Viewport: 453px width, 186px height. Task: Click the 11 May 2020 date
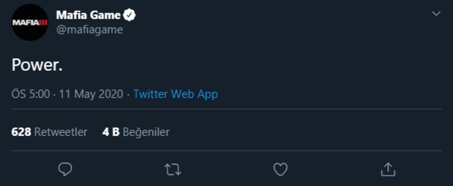tap(91, 94)
